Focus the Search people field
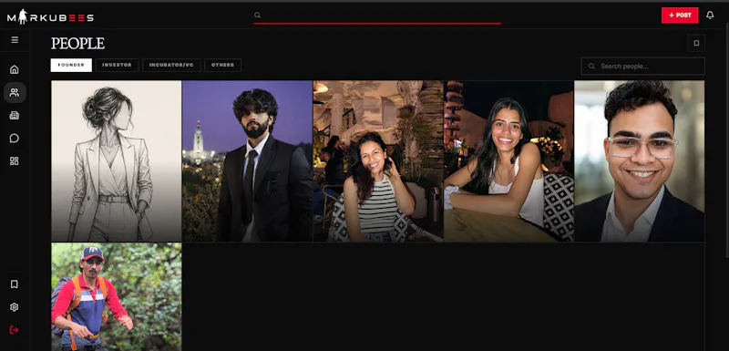This screenshot has height=351, width=729. click(643, 66)
